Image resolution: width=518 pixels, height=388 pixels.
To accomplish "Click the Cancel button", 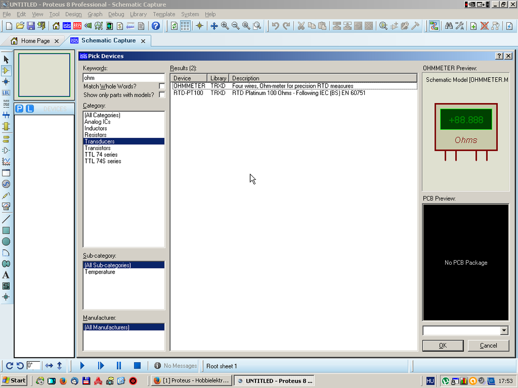I will pos(488,346).
